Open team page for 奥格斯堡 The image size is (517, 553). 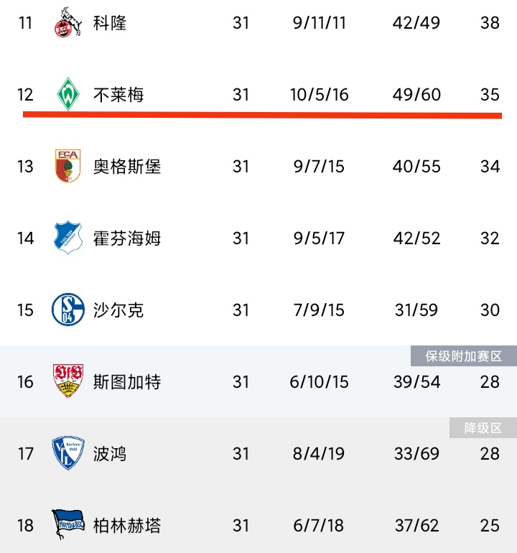click(127, 167)
